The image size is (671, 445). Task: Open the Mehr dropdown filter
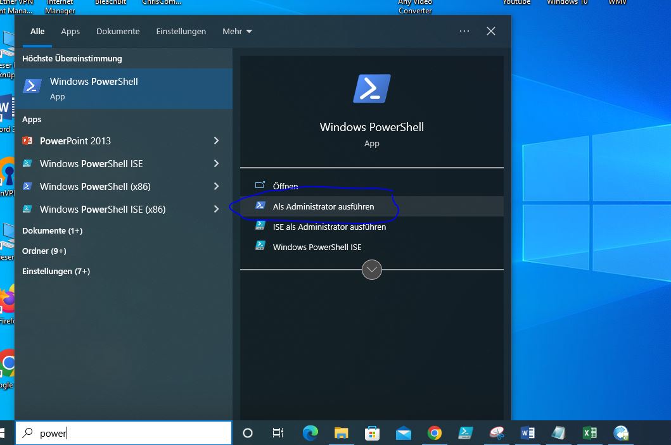point(237,31)
